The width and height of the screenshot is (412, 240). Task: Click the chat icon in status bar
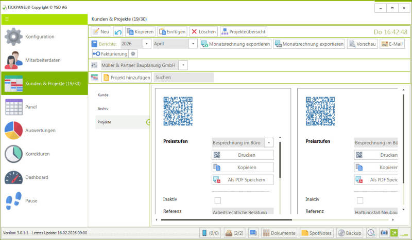point(253,233)
